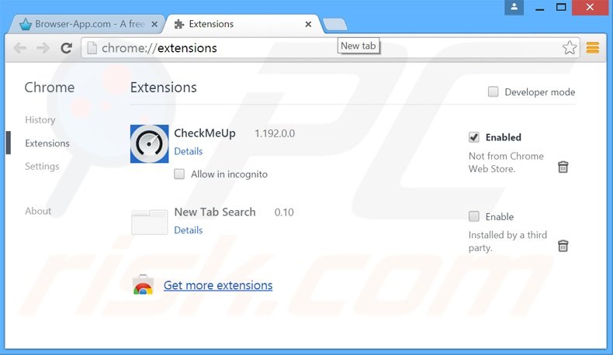Viewport: 613px width, 355px height.
Task: Click the Chrome sidebar heading
Action: click(49, 88)
